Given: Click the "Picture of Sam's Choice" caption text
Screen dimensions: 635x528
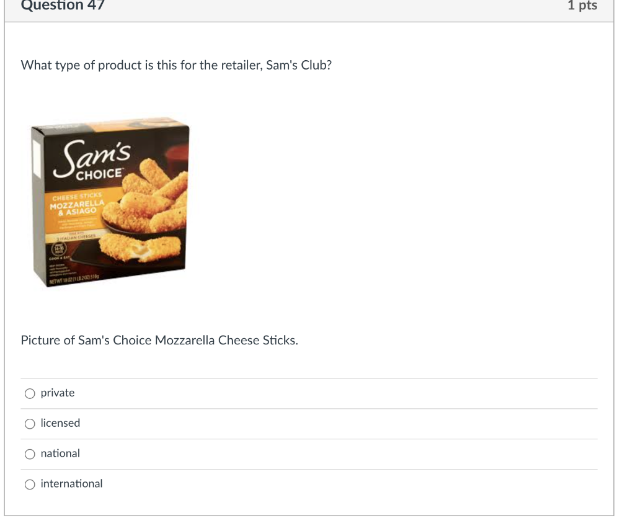Looking at the screenshot, I should tap(159, 341).
